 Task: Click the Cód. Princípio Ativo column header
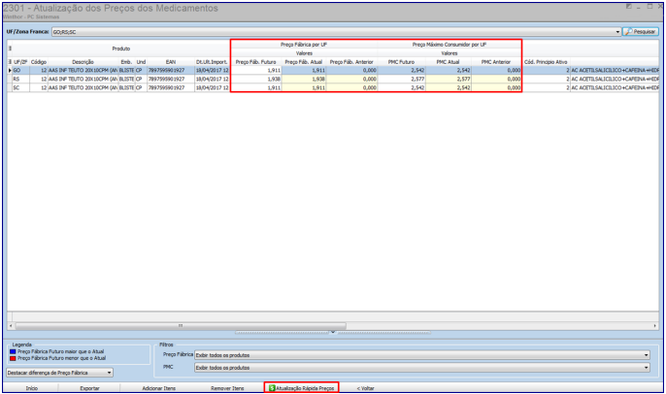546,62
